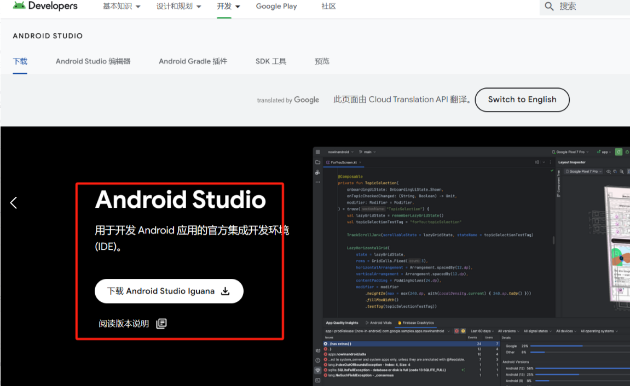Click the translated by Google label
The image size is (630, 386).
tap(288, 100)
